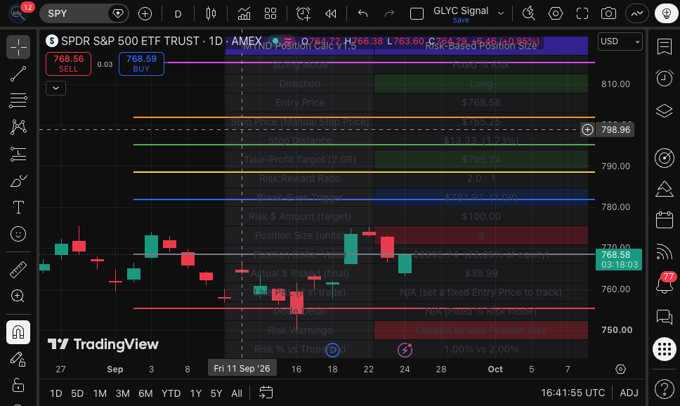The width and height of the screenshot is (680, 406).
Task: Open the indicators menu
Action: pyautogui.click(x=244, y=14)
